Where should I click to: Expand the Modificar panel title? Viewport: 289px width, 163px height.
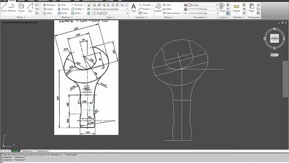tap(67, 17)
